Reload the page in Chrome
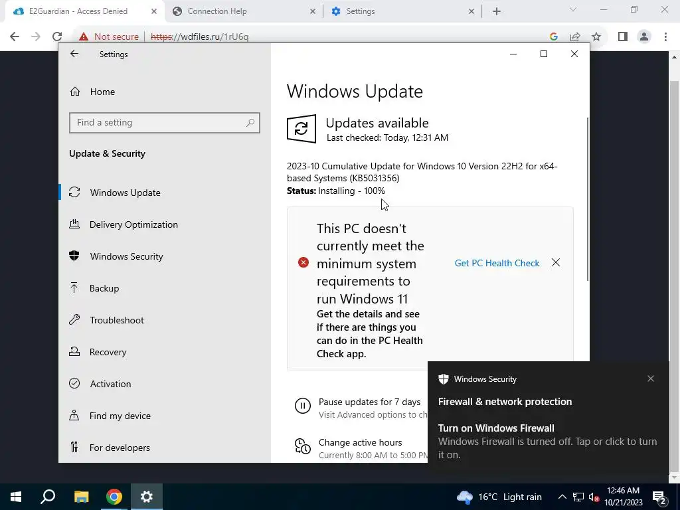Image resolution: width=680 pixels, height=510 pixels. [x=57, y=37]
